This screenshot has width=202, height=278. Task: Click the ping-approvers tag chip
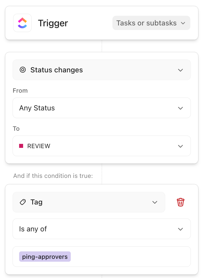[45, 256]
